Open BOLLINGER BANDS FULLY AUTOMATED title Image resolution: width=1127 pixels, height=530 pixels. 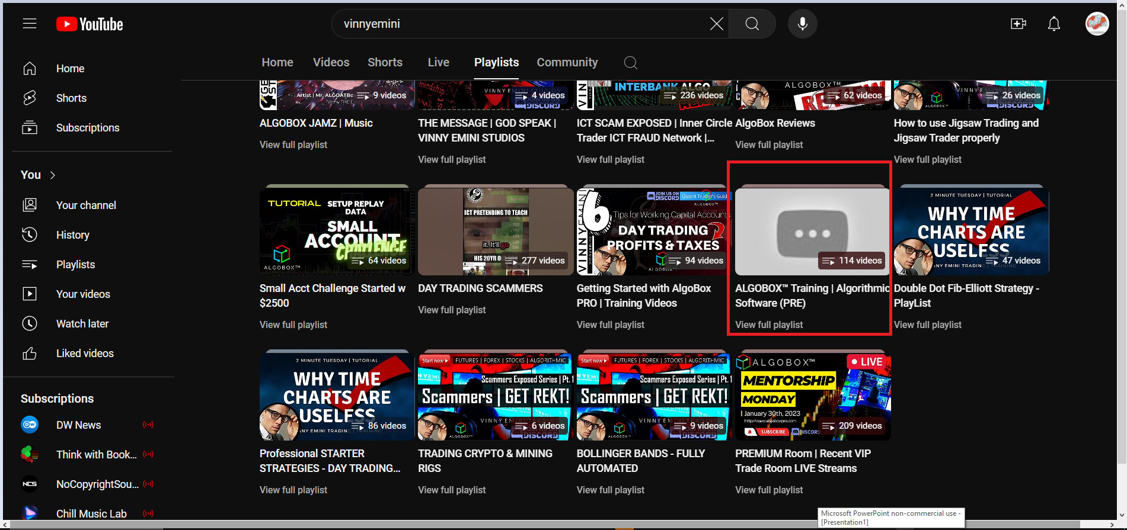tap(641, 461)
